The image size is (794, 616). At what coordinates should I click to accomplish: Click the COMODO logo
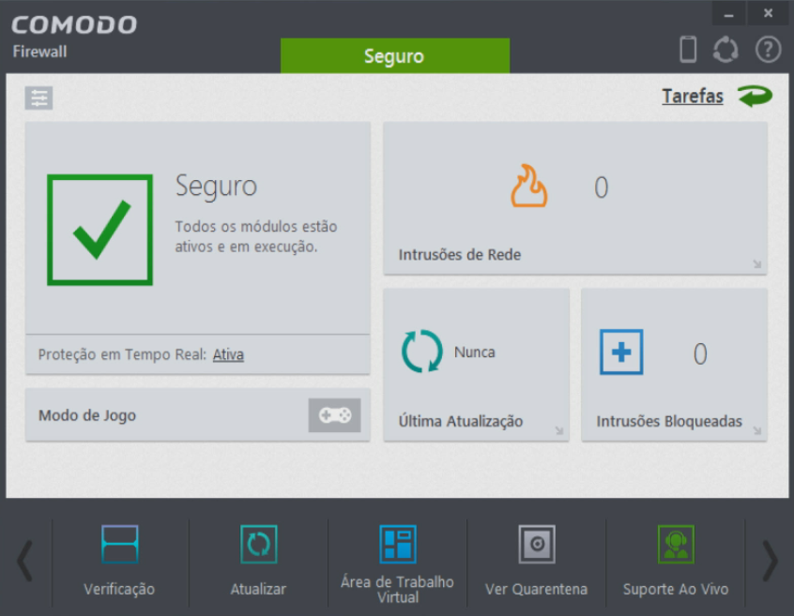pyautogui.click(x=74, y=24)
